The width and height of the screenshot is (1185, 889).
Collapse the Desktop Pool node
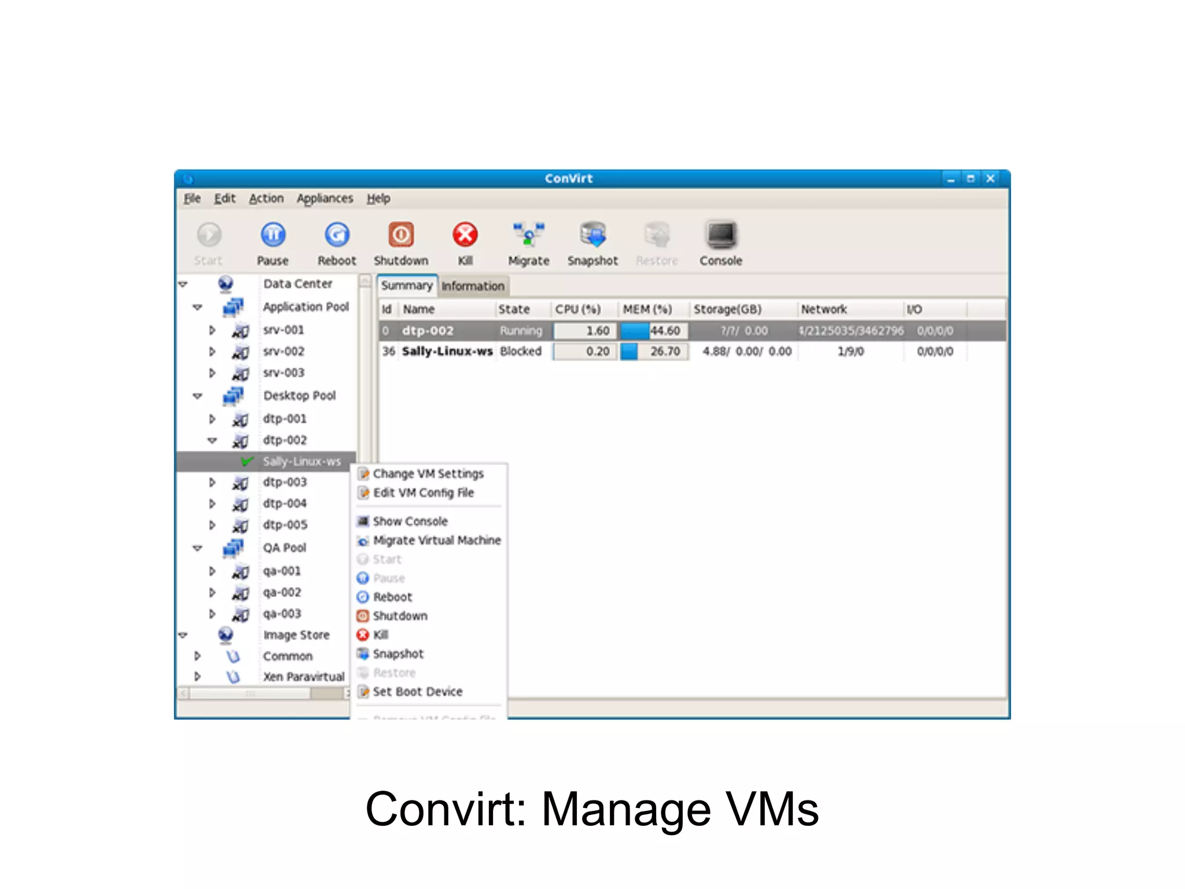tap(197, 396)
